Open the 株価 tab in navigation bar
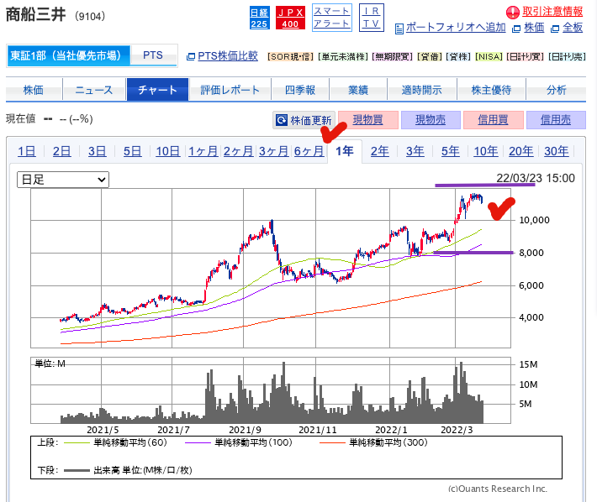This screenshot has height=502, width=597. coord(34,90)
